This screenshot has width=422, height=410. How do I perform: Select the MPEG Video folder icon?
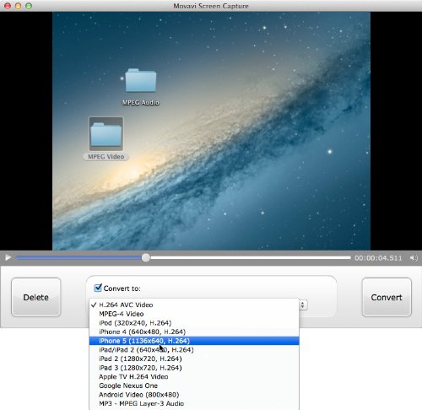point(106,134)
